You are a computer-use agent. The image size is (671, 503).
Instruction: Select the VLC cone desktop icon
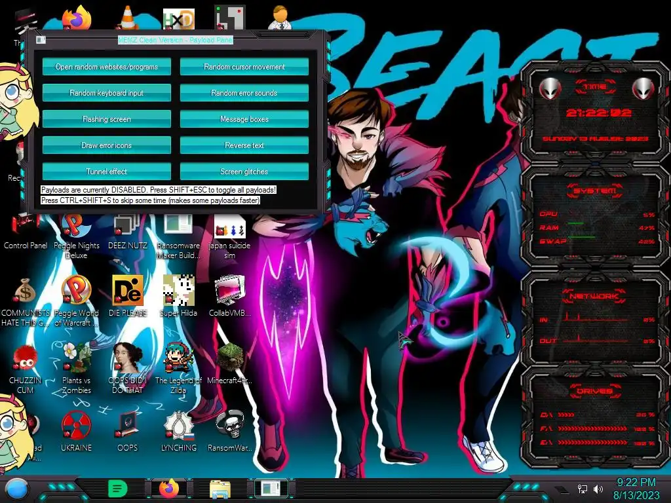click(128, 18)
